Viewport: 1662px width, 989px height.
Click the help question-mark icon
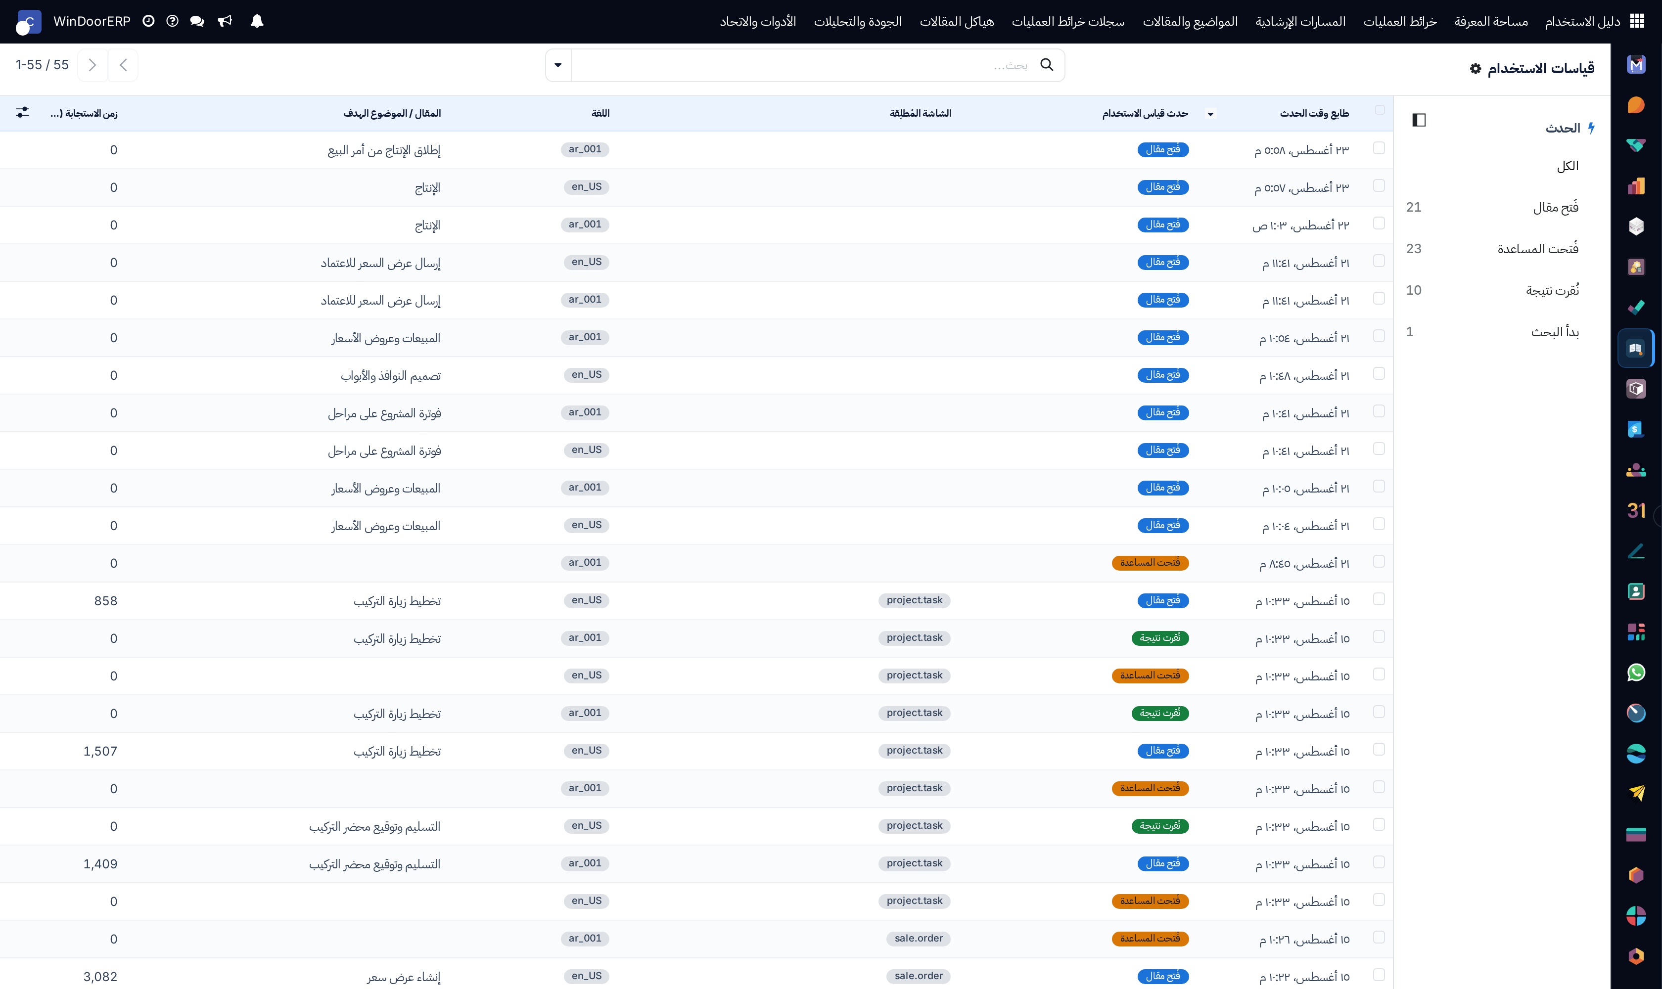[173, 21]
